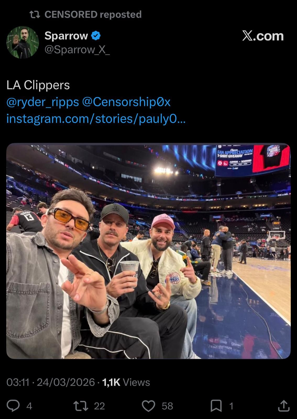This screenshot has width=297, height=419.
Task: Tap the repost arrows icon
Action: click(81, 406)
